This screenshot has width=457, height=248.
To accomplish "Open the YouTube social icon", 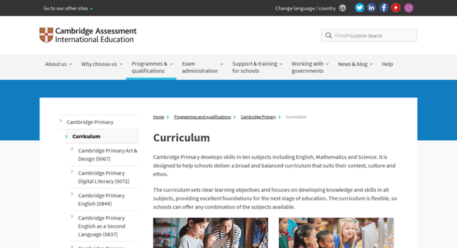I will pos(396,8).
